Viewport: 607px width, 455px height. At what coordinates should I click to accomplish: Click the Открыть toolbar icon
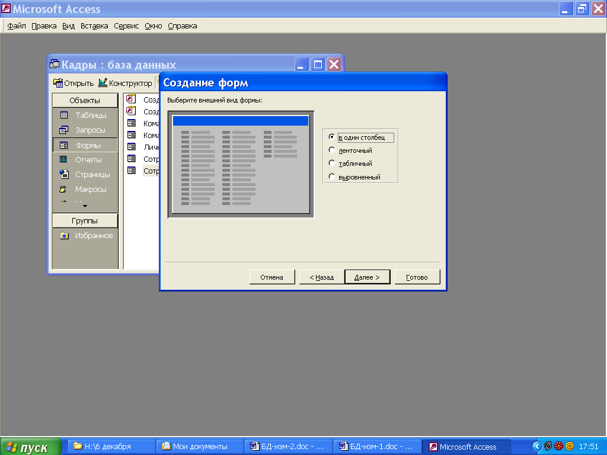(x=58, y=83)
